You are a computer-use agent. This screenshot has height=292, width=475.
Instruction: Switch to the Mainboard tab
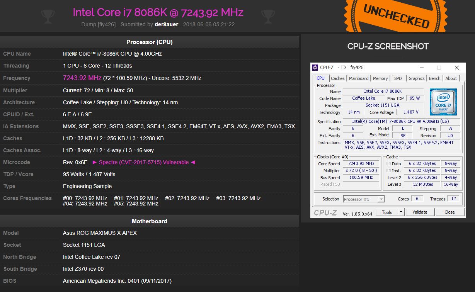tap(359, 78)
